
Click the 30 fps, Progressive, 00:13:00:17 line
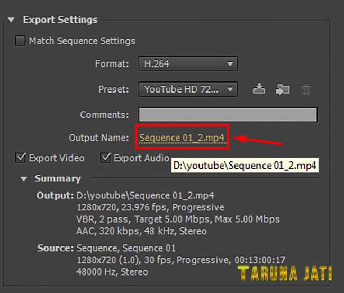tap(181, 260)
